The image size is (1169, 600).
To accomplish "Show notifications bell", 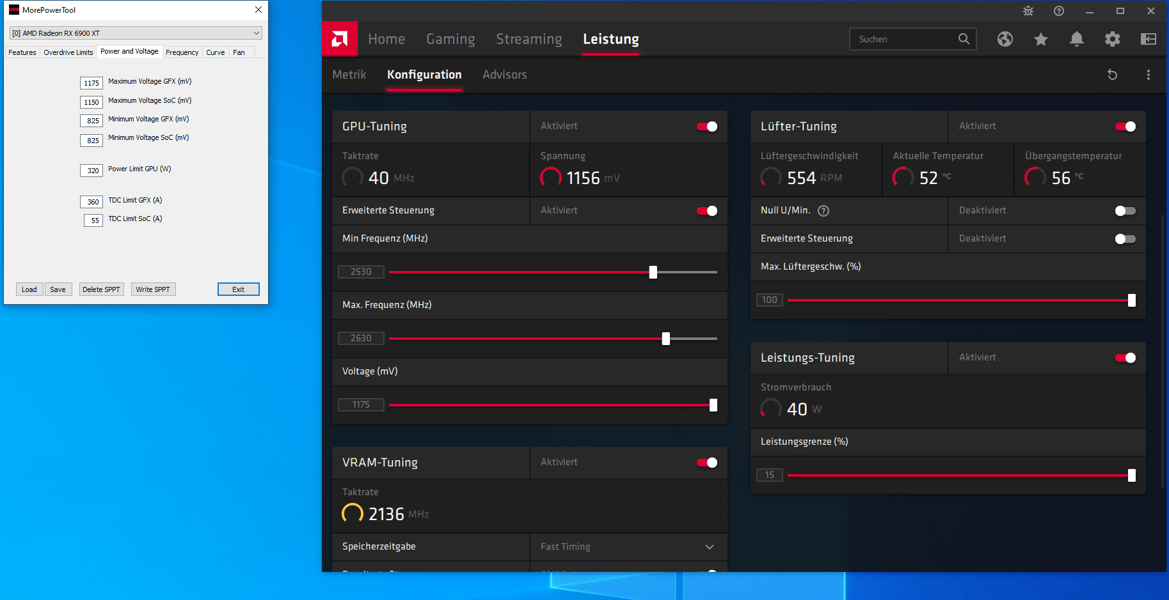I will 1077,39.
